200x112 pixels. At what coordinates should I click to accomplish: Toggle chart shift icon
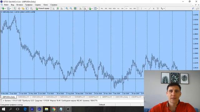coord(85,8)
